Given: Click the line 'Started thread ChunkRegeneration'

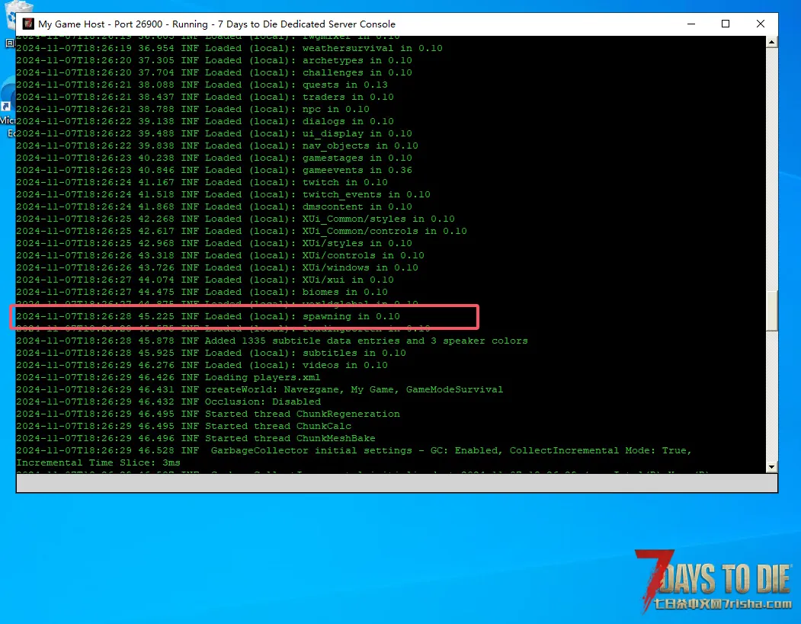Looking at the screenshot, I should click(x=208, y=414).
